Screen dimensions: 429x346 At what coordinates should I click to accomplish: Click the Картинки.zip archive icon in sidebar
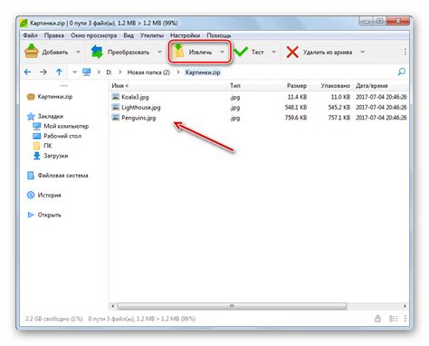coord(31,97)
